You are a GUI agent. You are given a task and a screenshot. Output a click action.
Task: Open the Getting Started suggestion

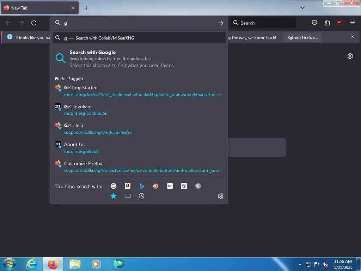[139, 91]
